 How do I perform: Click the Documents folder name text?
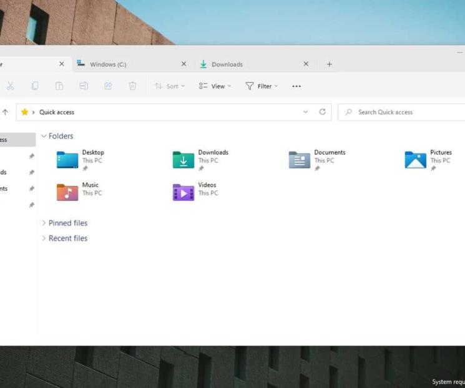[x=330, y=152]
